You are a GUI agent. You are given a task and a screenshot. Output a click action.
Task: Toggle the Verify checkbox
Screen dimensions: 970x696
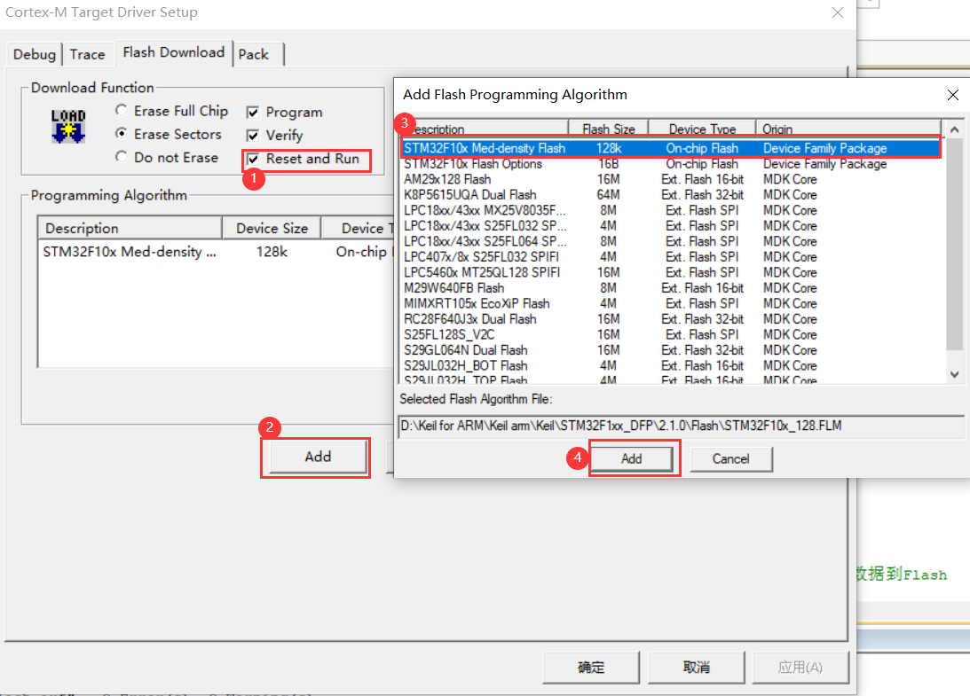point(252,136)
